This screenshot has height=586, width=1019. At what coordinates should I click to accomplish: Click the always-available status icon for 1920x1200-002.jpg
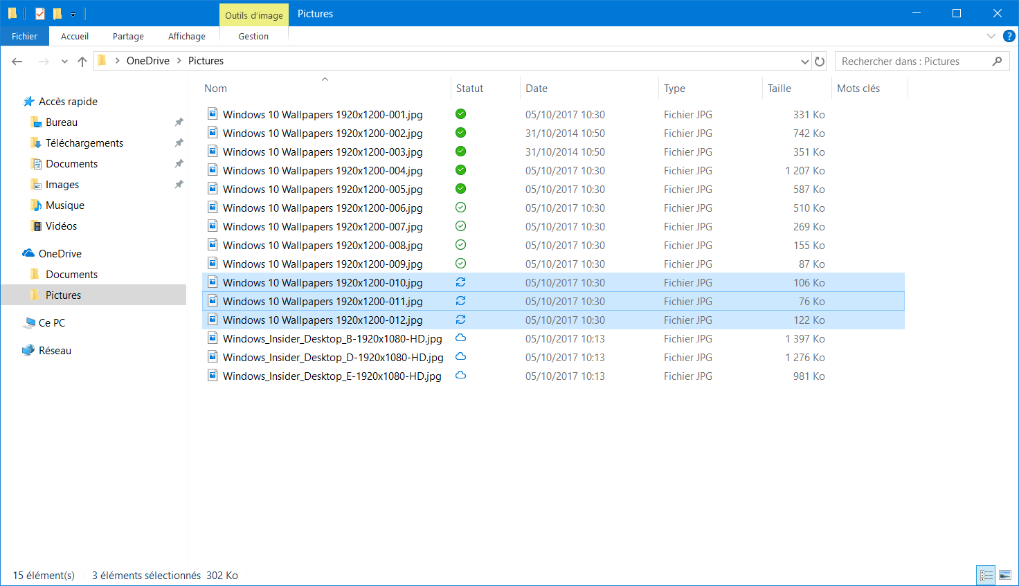pyautogui.click(x=460, y=133)
